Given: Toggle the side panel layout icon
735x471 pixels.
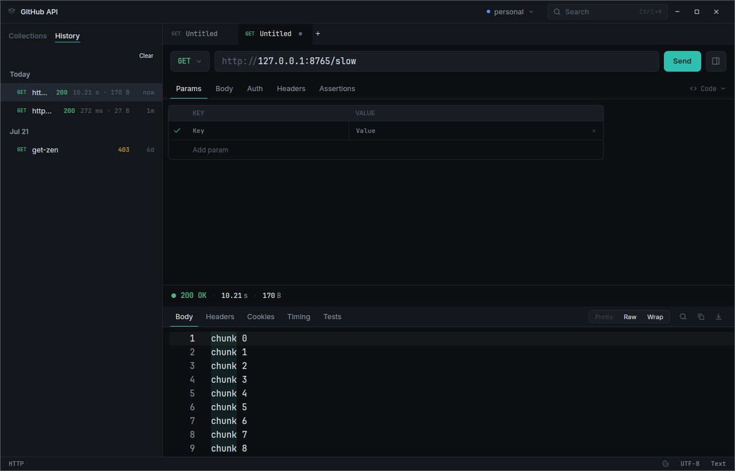Looking at the screenshot, I should tap(716, 61).
